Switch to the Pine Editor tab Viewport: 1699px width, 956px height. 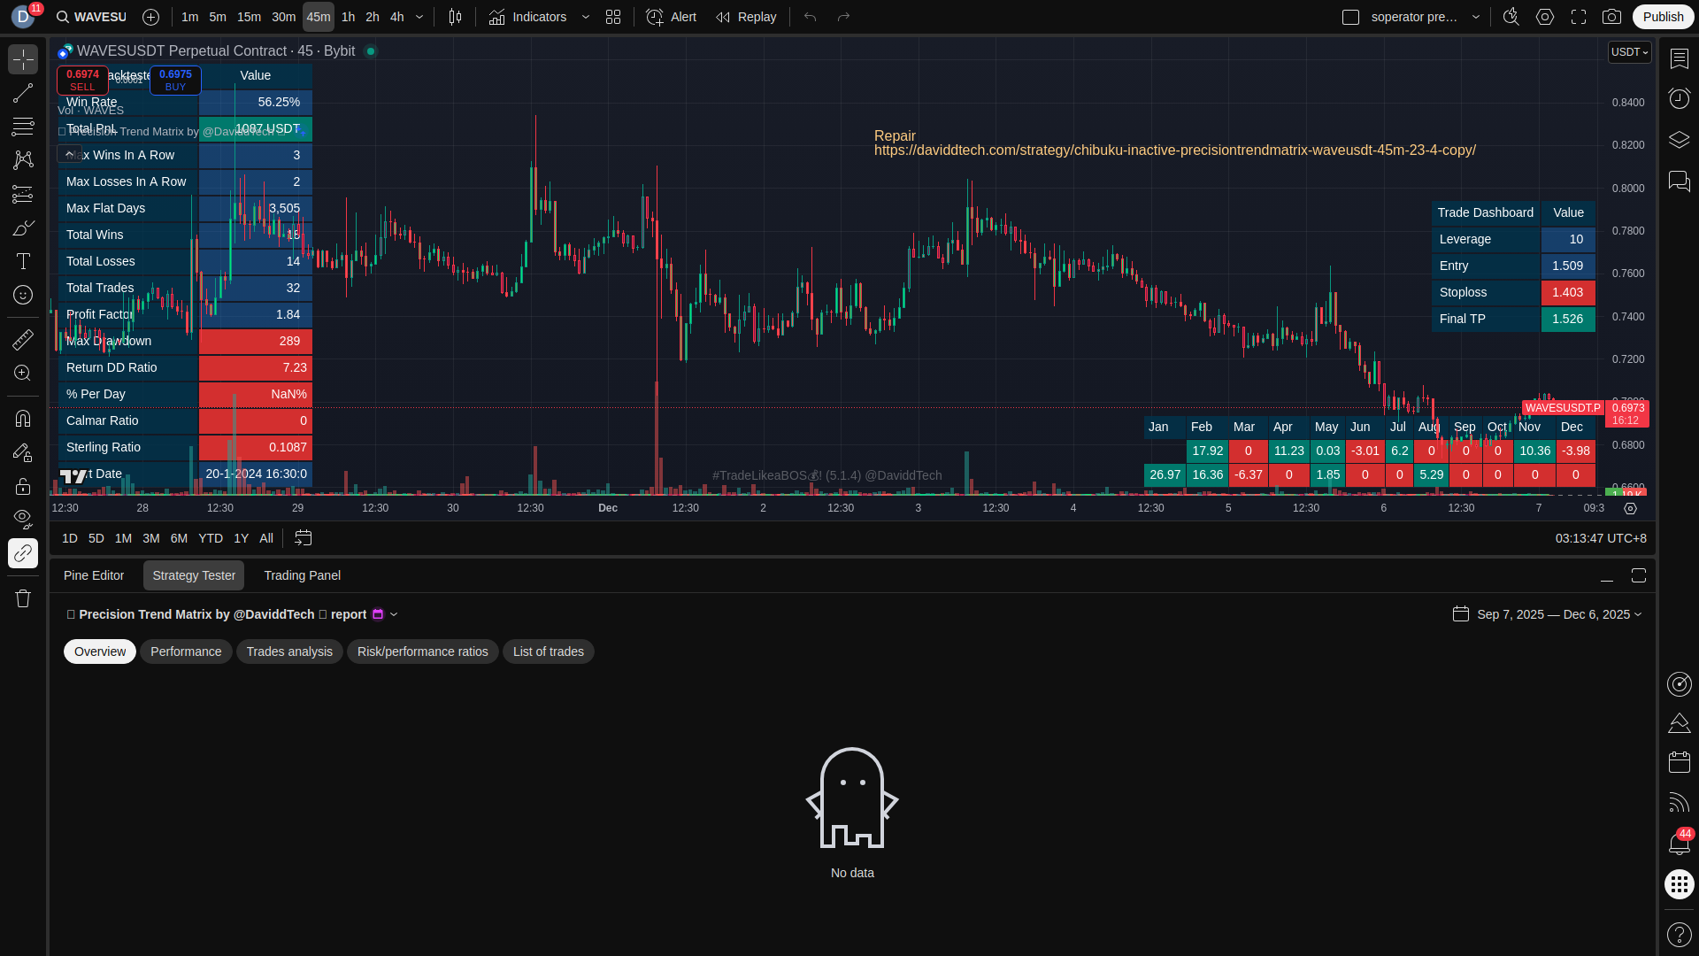click(94, 575)
